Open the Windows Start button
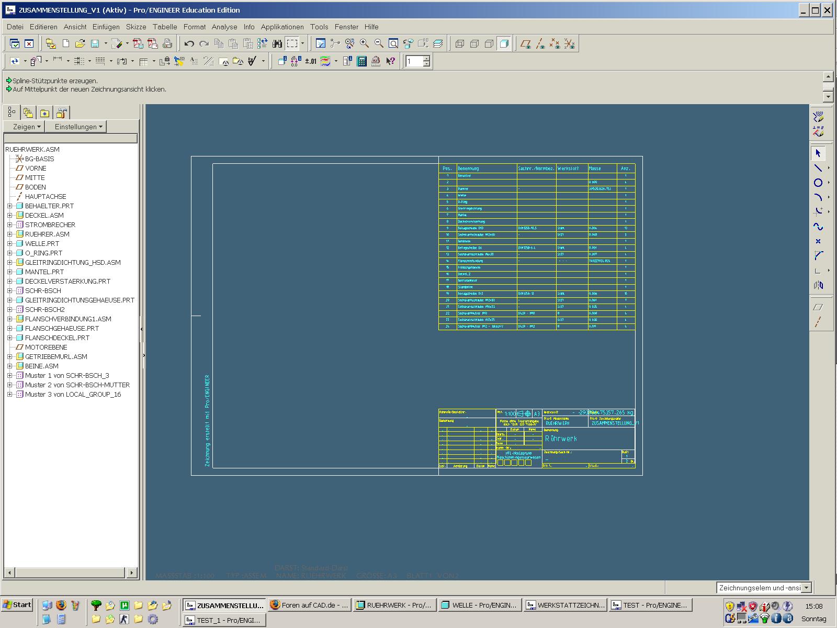837x628 pixels. pos(17,605)
